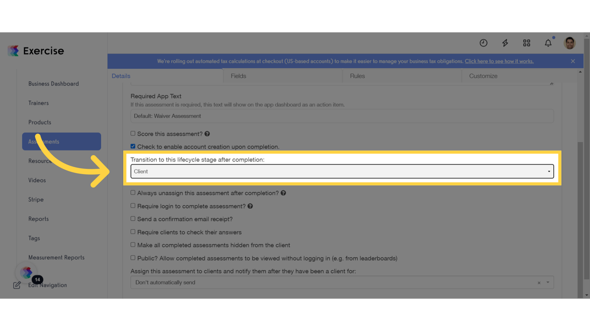Viewport: 590px width, 331px height.
Task: Click the Required App Text input field
Action: [342, 116]
